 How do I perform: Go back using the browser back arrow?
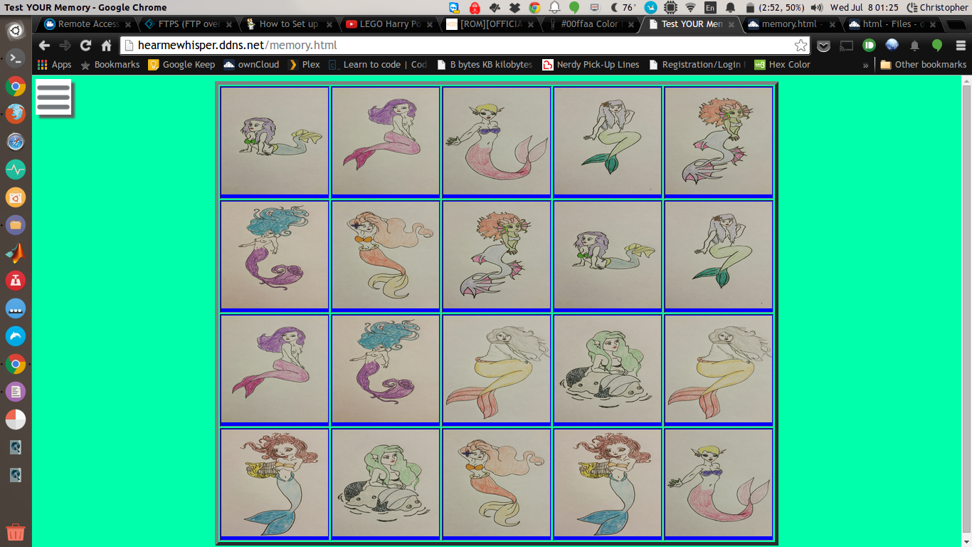pyautogui.click(x=44, y=46)
